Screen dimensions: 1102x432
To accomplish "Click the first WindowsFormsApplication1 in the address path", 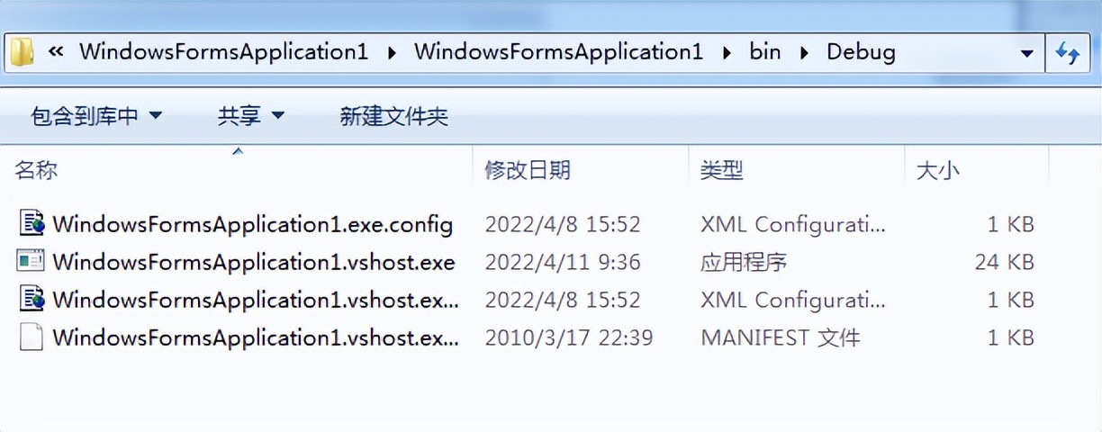I will tap(224, 51).
